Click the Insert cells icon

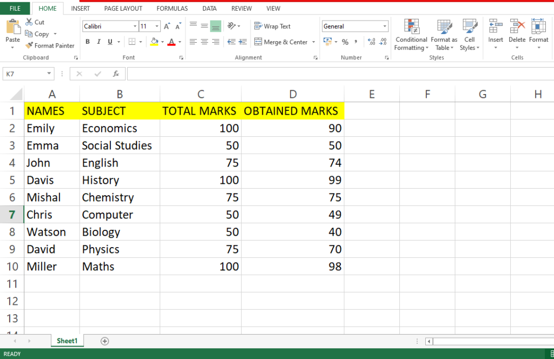[496, 26]
